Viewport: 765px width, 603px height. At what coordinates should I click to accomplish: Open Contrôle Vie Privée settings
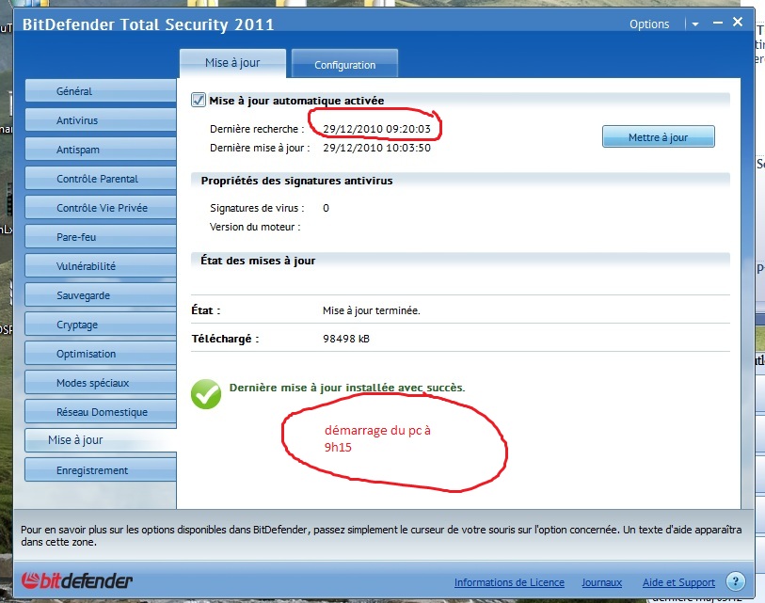[101, 208]
